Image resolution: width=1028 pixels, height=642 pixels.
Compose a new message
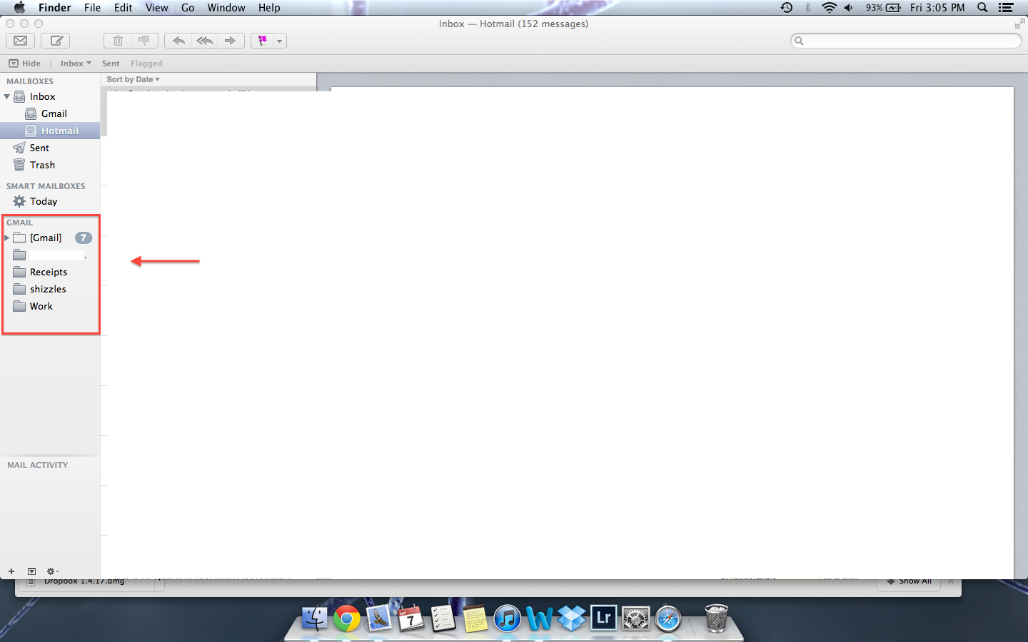coord(56,41)
